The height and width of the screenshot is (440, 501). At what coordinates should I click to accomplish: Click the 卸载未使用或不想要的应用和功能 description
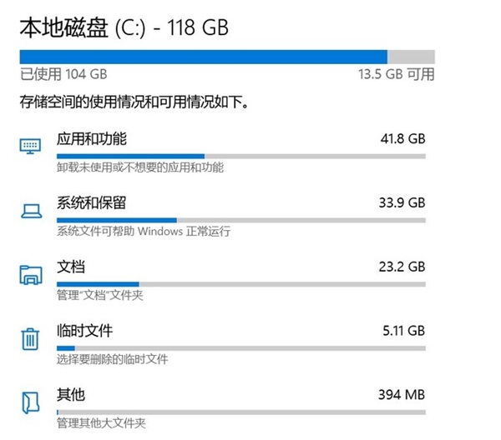(140, 167)
